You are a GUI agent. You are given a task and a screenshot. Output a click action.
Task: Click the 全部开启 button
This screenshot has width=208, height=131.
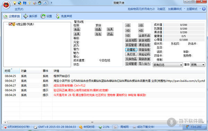144,36
